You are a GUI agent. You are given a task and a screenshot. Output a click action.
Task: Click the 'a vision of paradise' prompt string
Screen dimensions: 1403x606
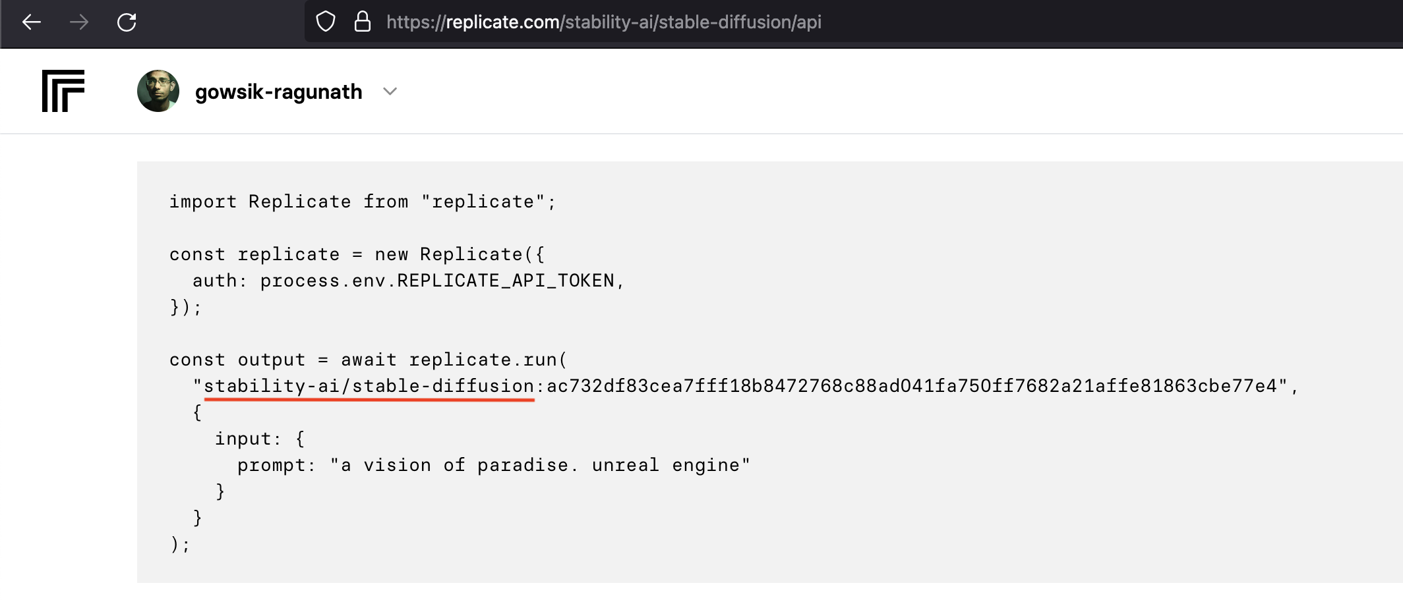[x=539, y=465]
